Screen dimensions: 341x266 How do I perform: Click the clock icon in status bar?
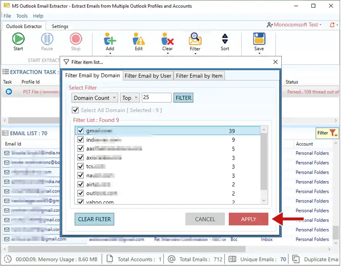(8, 259)
